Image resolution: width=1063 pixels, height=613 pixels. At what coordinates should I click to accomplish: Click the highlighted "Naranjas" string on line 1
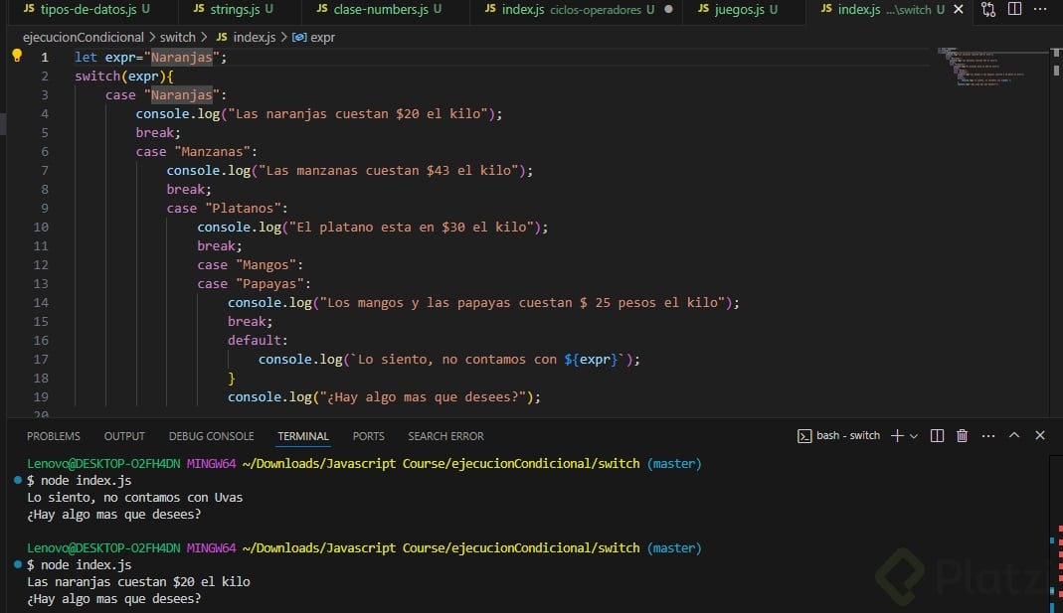[x=182, y=58]
